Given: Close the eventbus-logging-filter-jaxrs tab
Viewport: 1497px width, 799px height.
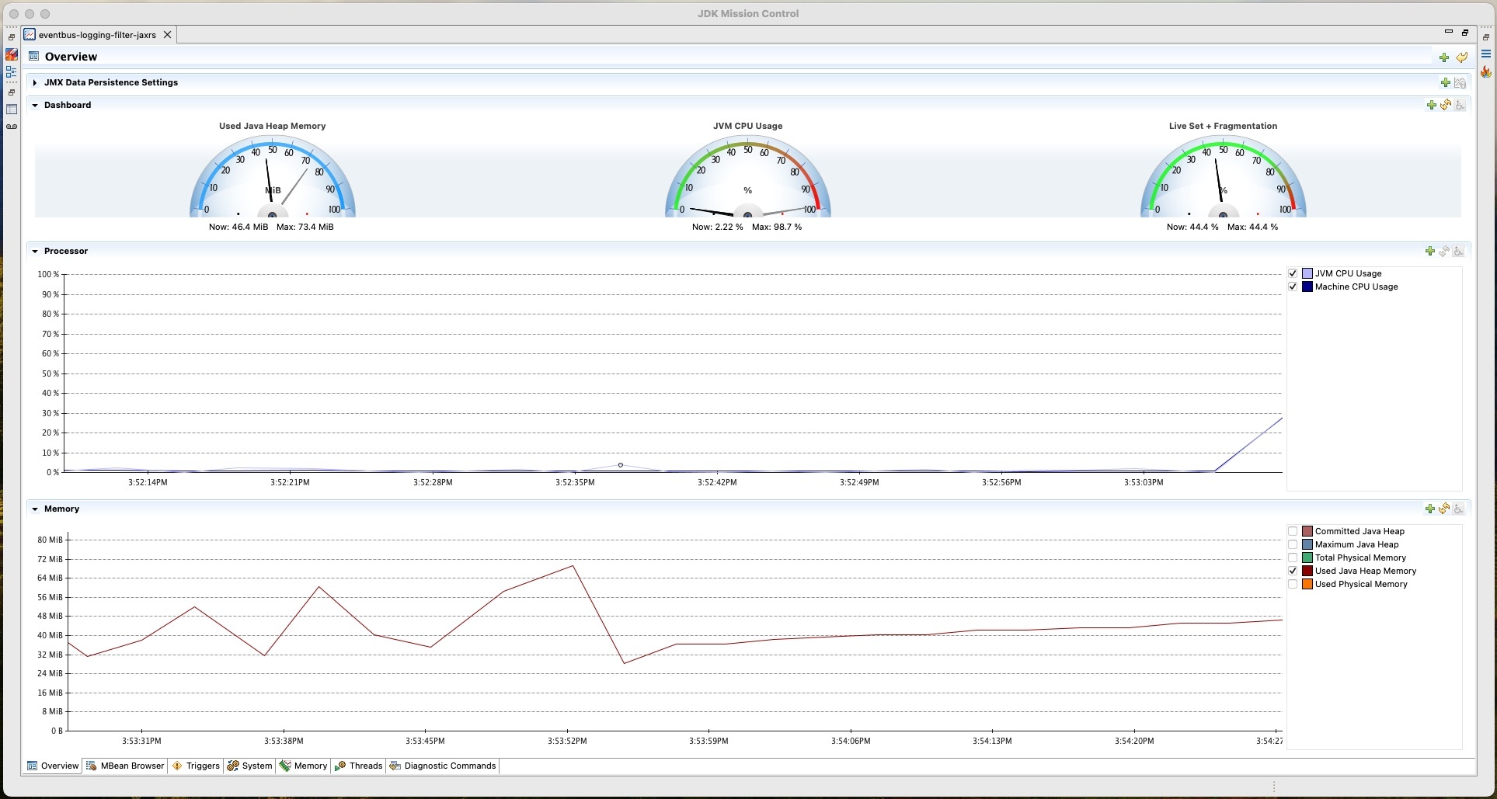Looking at the screenshot, I should pos(167,35).
